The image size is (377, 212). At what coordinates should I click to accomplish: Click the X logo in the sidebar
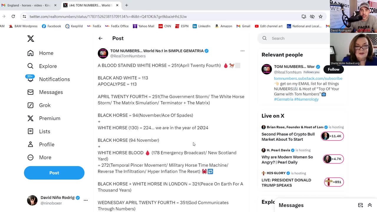click(x=31, y=39)
